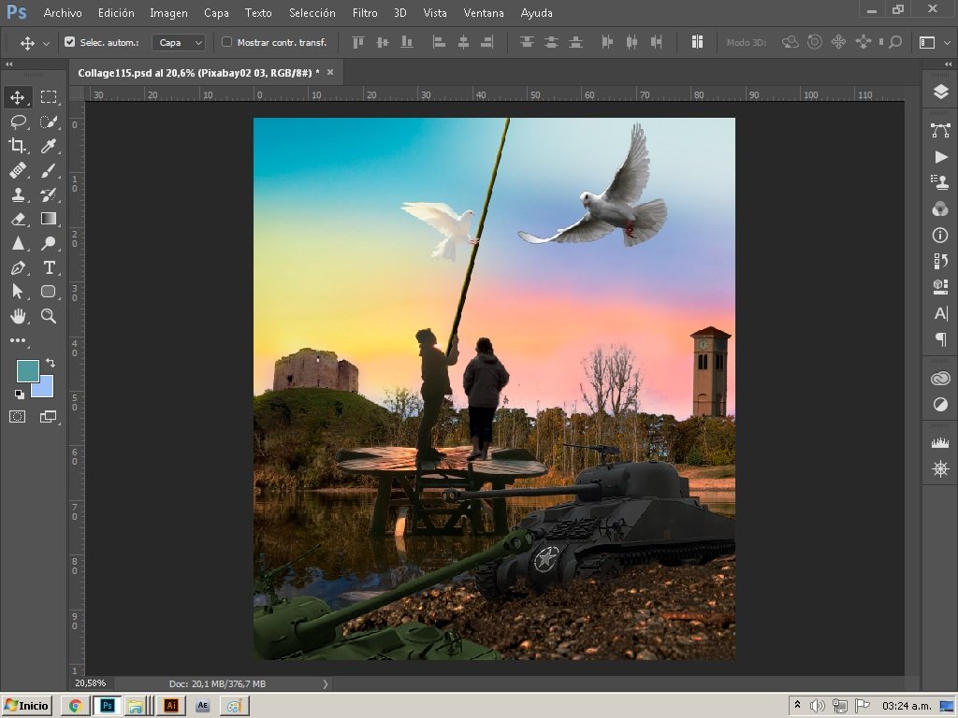Switch to the Collage115.psd document tab
Screen dimensions: 958x718
[x=198, y=73]
